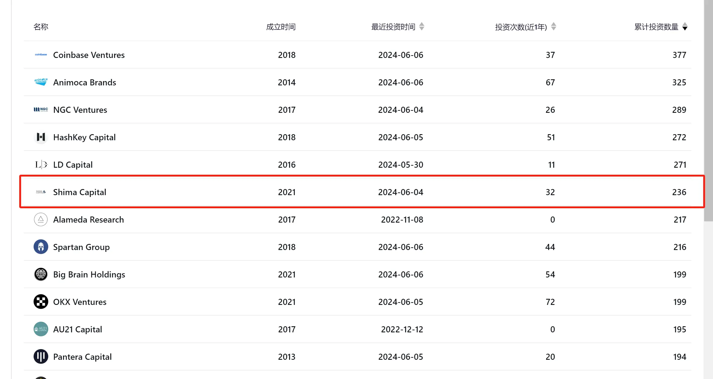Click the Pantera Capital logo icon
The height and width of the screenshot is (379, 713).
pyautogui.click(x=41, y=356)
